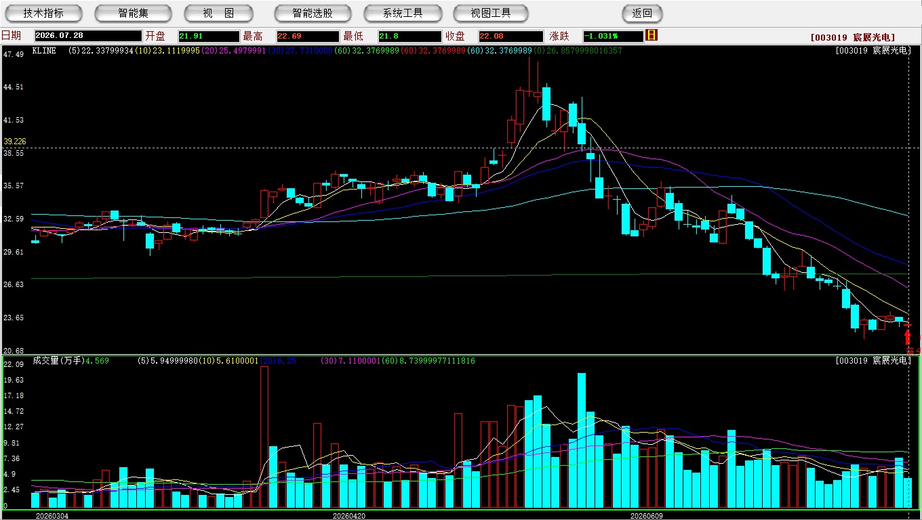Select the 收盘 value 22.08
Viewport: 922px width, 520px height.
coord(510,36)
